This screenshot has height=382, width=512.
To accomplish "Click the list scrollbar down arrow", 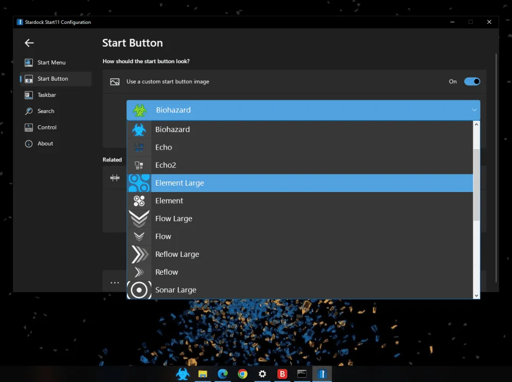I will tap(476, 295).
